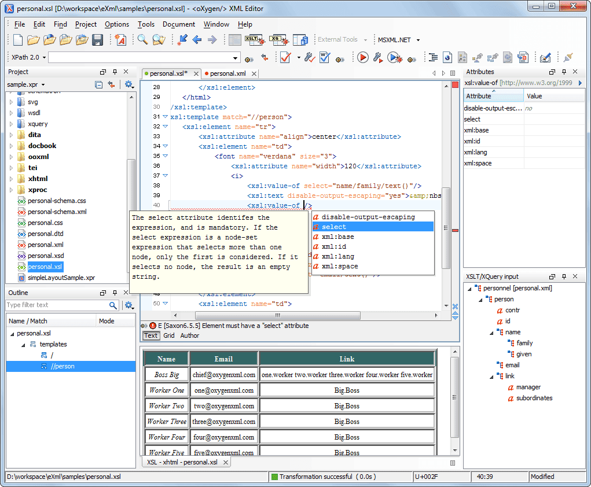Open the File menu

point(20,24)
